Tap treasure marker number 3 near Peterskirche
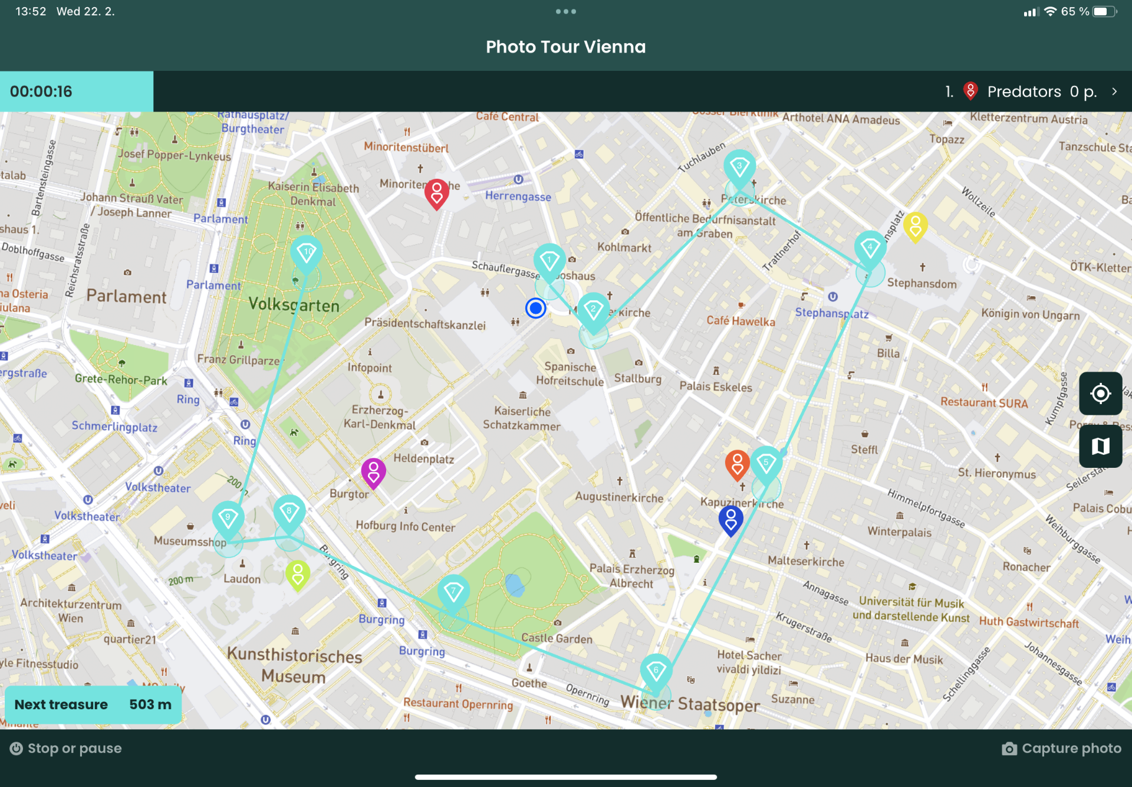1132x787 pixels. 739,167
